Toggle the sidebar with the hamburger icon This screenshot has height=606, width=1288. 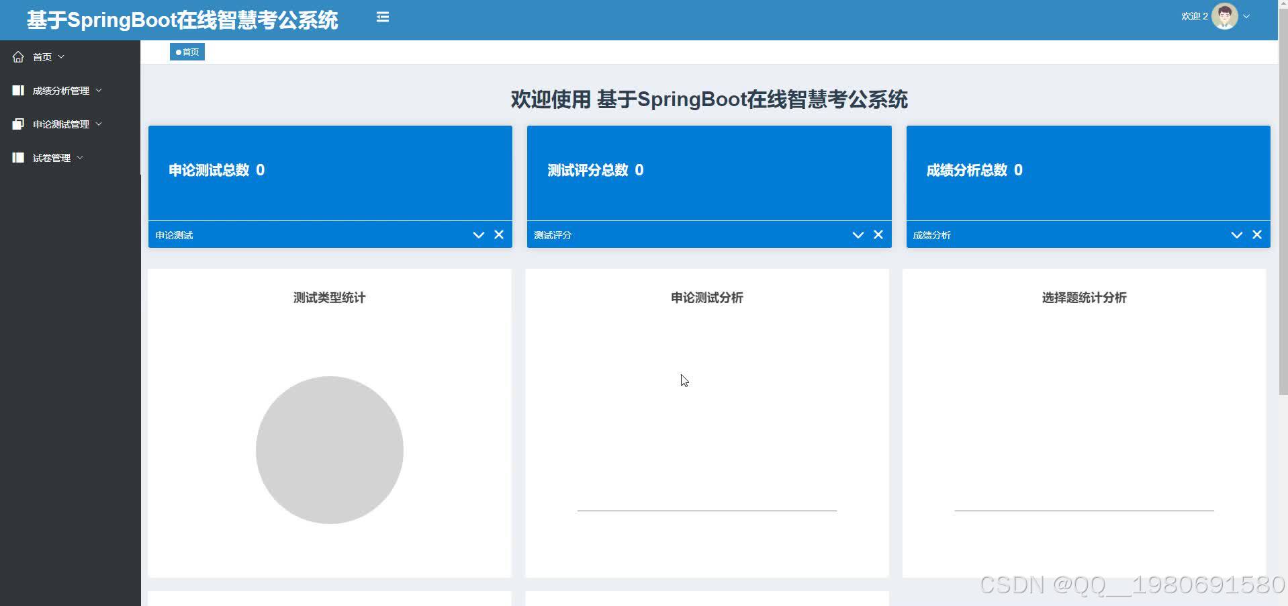pyautogui.click(x=383, y=17)
